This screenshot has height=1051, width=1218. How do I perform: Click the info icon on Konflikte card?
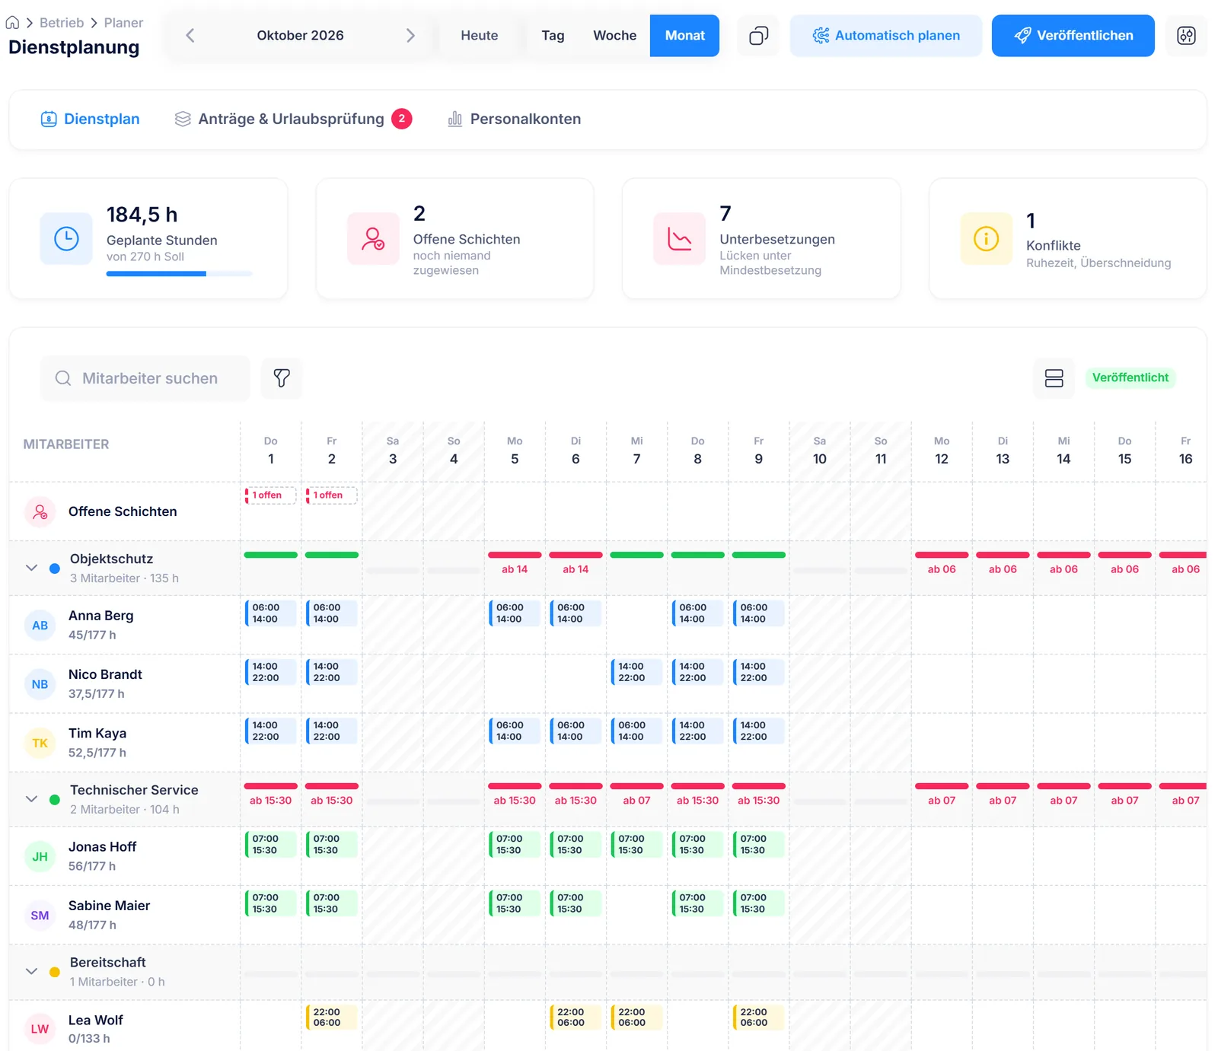pyautogui.click(x=986, y=238)
